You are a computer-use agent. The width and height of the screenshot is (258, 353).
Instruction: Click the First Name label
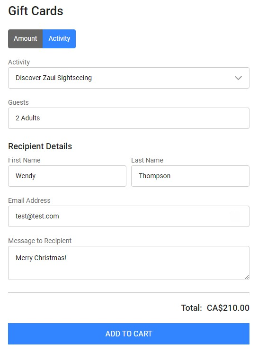(x=24, y=160)
